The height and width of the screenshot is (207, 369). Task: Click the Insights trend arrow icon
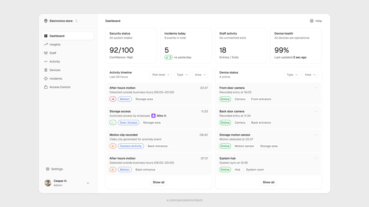46,44
